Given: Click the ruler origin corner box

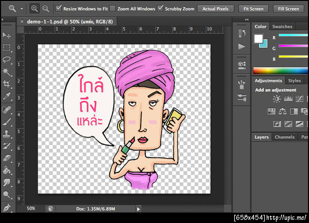Looking at the screenshot, I should (21, 30).
